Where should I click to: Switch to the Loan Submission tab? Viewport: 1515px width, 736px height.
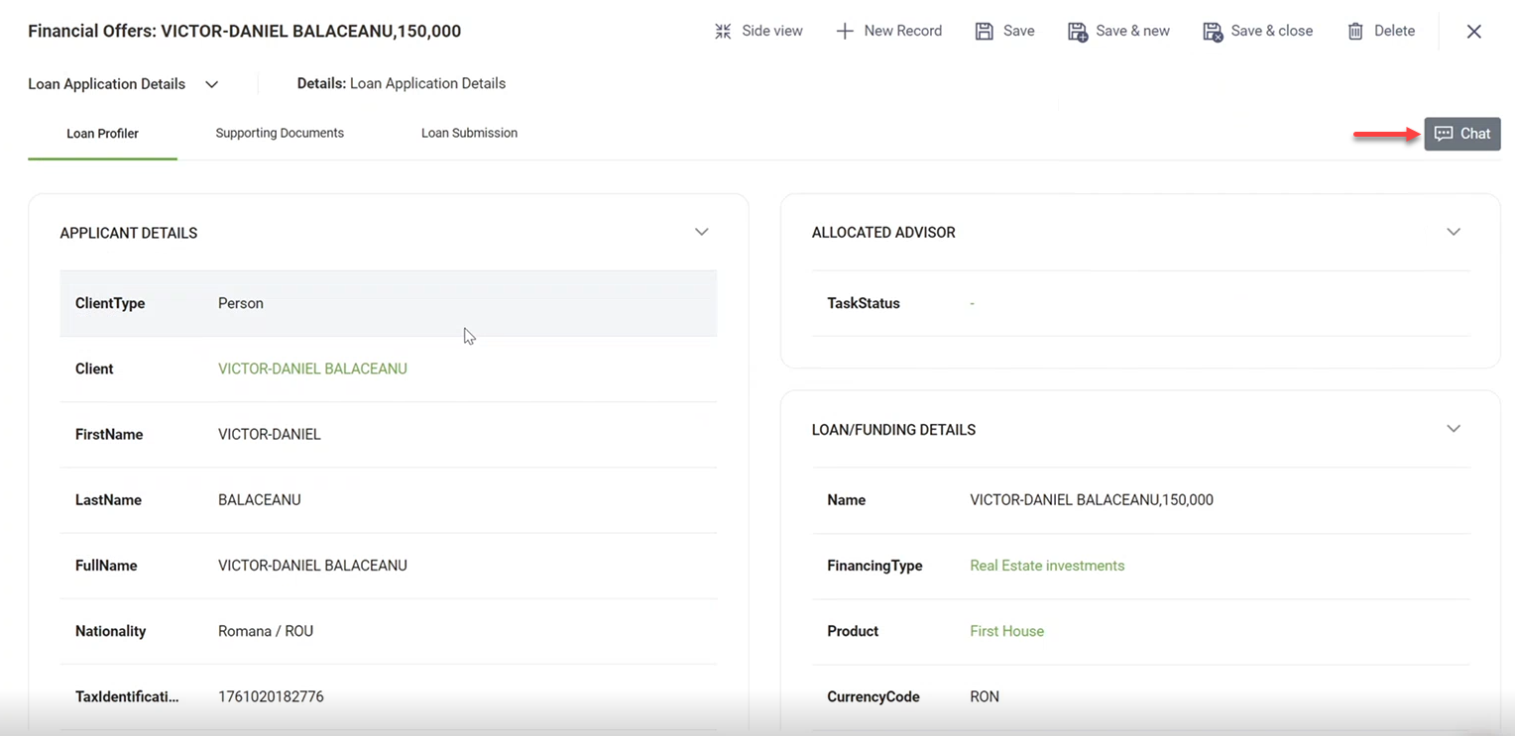click(x=469, y=133)
